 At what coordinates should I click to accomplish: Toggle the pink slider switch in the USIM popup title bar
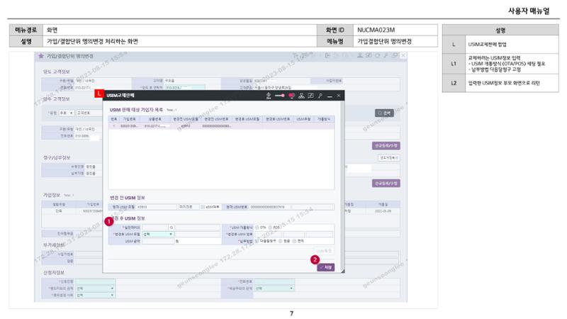279,96
